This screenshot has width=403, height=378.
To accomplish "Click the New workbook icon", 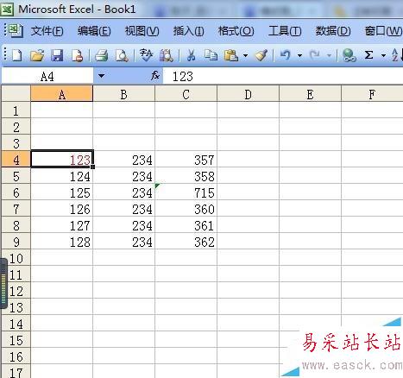I will pos(16,55).
